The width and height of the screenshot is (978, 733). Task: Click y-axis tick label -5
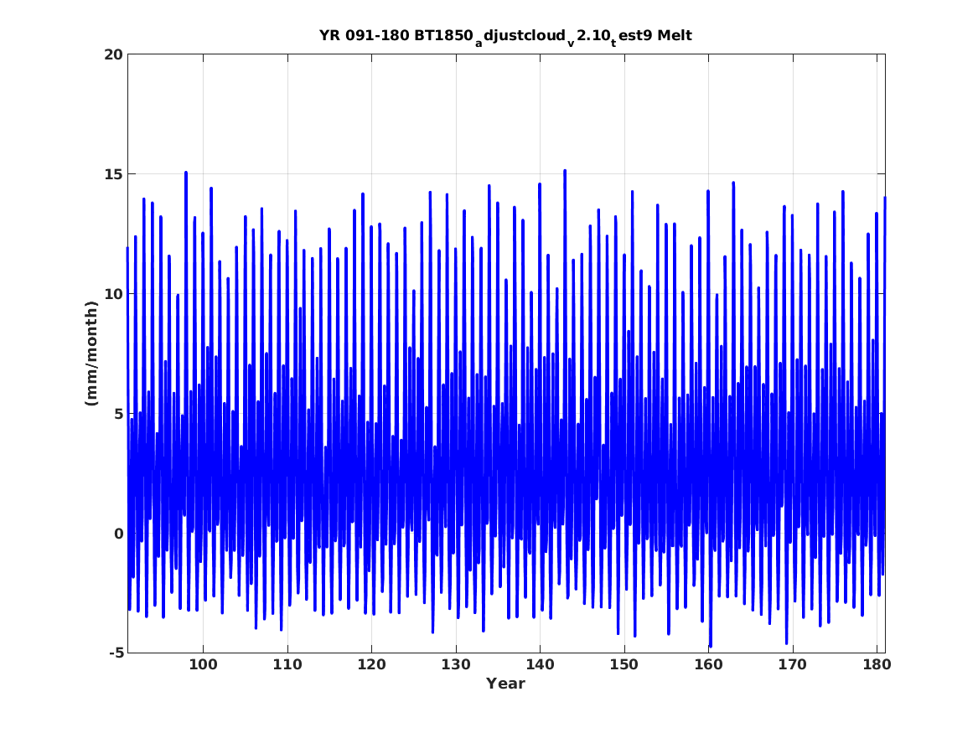pos(116,653)
